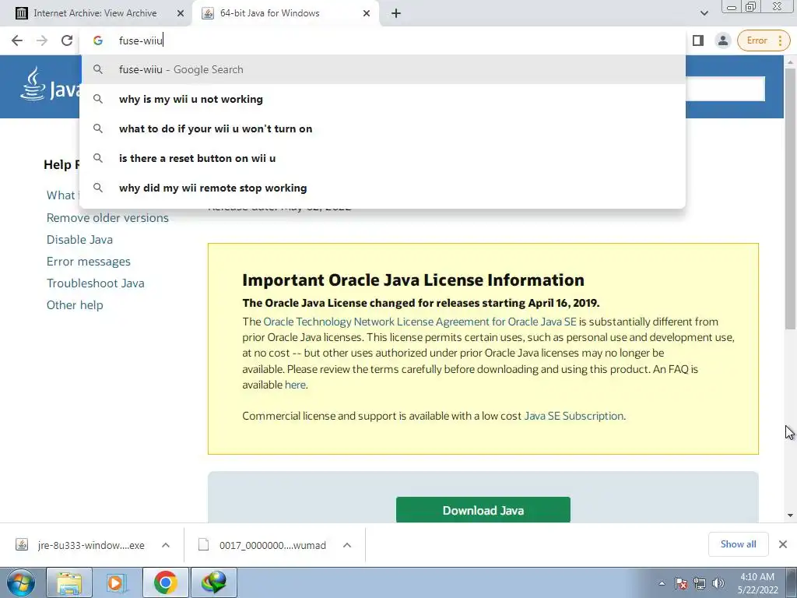
Task: Close the Internet Archive tab
Action: point(181,13)
